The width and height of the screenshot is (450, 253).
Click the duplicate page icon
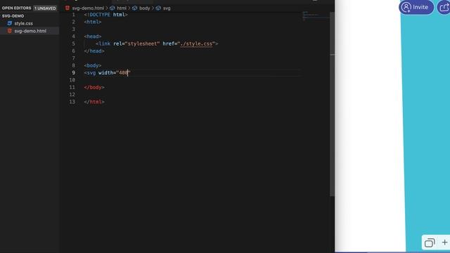[430, 242]
